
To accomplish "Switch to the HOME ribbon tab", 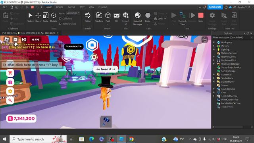I will tap(48, 7).
